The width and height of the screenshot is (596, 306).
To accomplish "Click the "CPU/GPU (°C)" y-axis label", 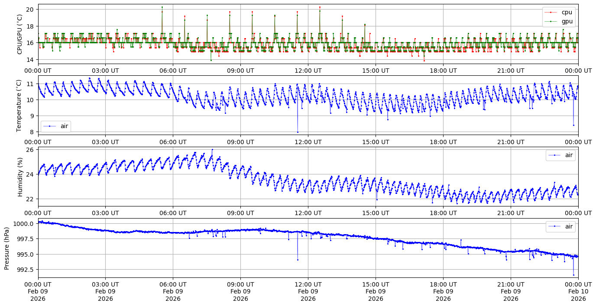I will (x=19, y=34).
